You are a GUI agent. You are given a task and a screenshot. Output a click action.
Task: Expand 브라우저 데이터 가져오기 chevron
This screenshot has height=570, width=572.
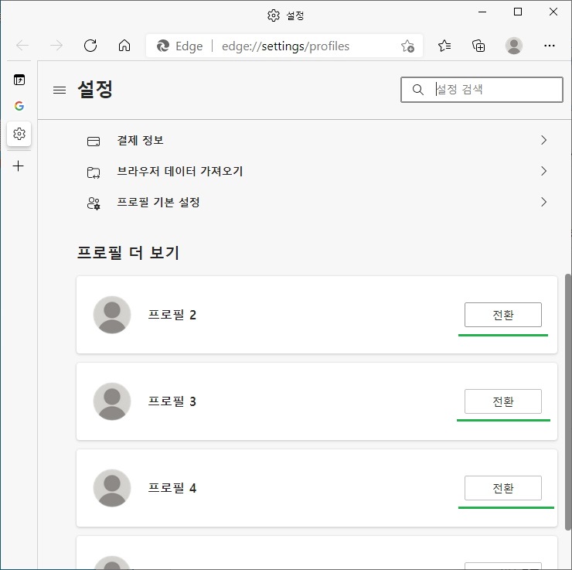[543, 171]
